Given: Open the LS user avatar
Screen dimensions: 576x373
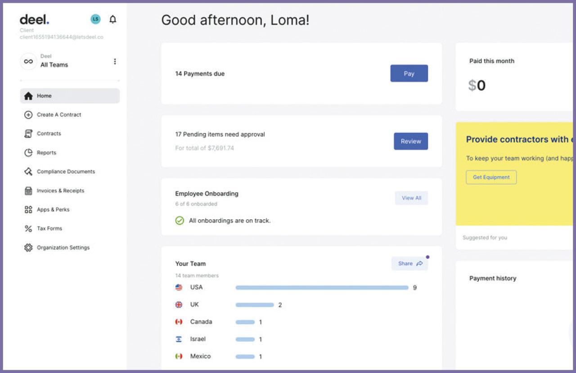Looking at the screenshot, I should [95, 19].
